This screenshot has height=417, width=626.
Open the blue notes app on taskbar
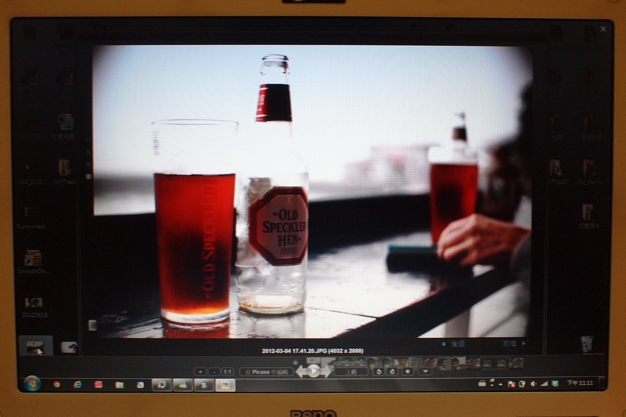tap(140, 385)
